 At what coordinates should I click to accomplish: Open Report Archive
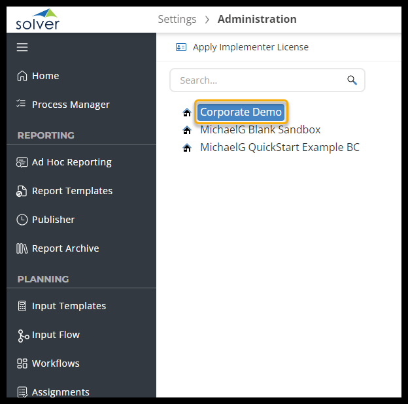coord(65,248)
